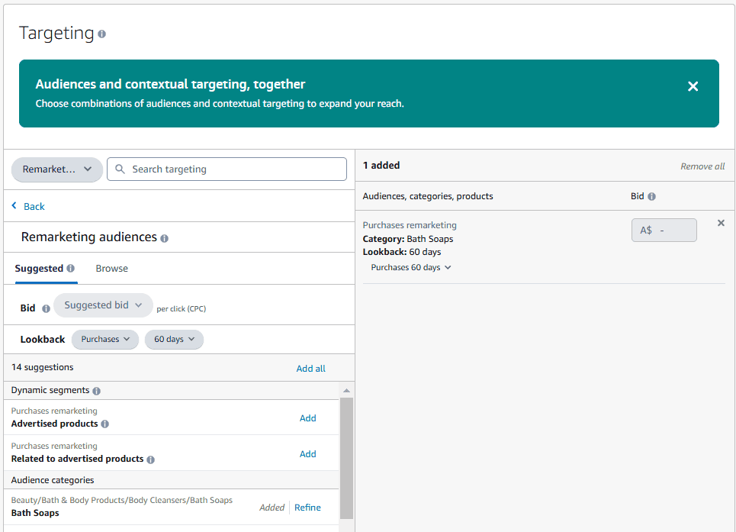Click the info icon next to Suggested tab
The height and width of the screenshot is (532, 736).
[x=71, y=269]
